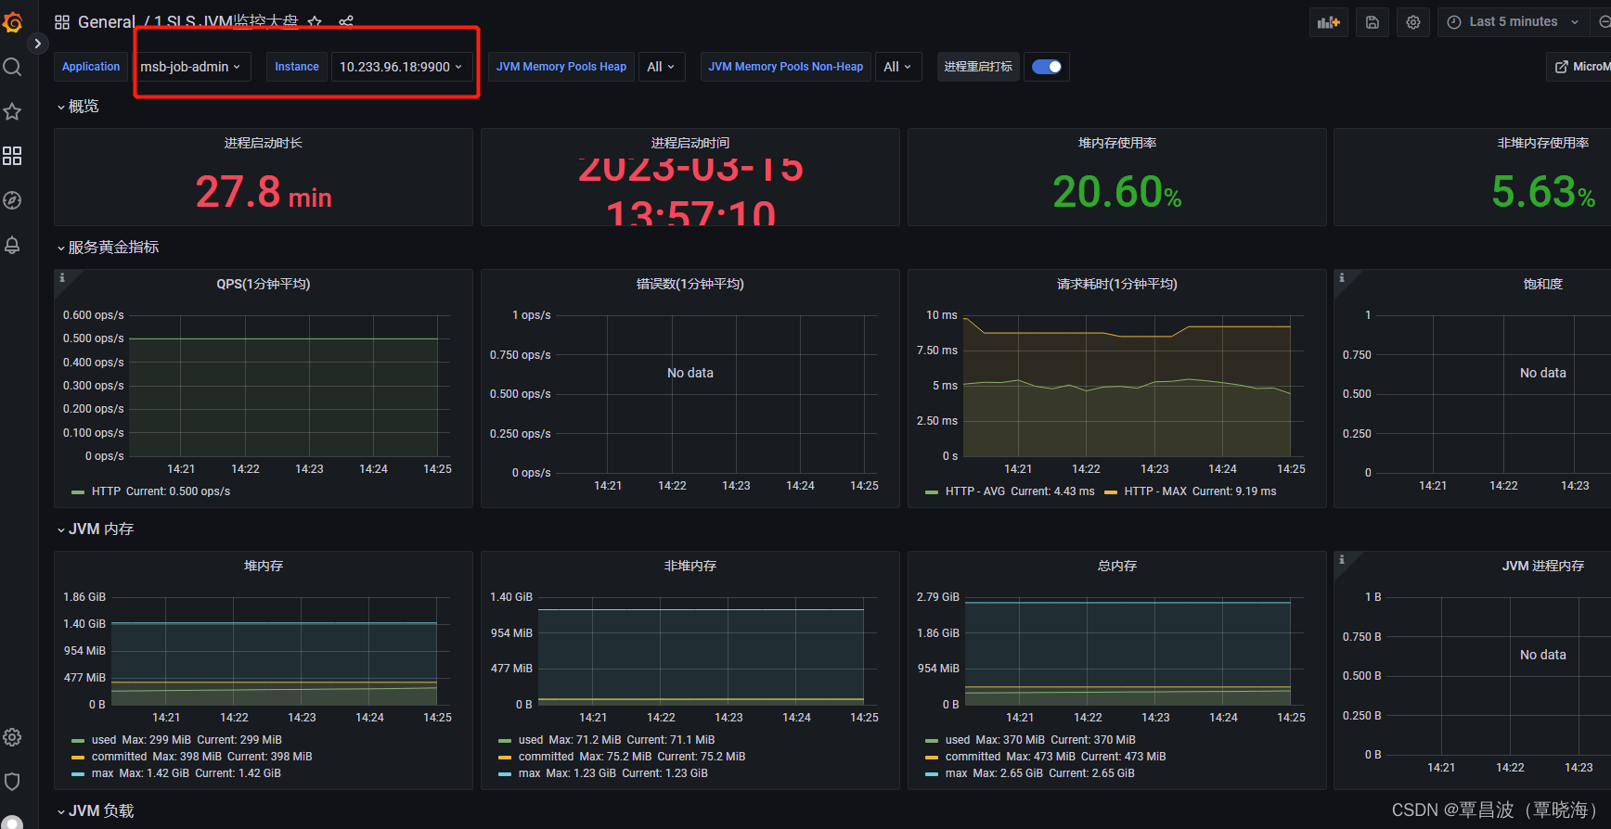Toggle the 进程重启打标 switch
This screenshot has height=829, width=1611.
[x=1047, y=67]
